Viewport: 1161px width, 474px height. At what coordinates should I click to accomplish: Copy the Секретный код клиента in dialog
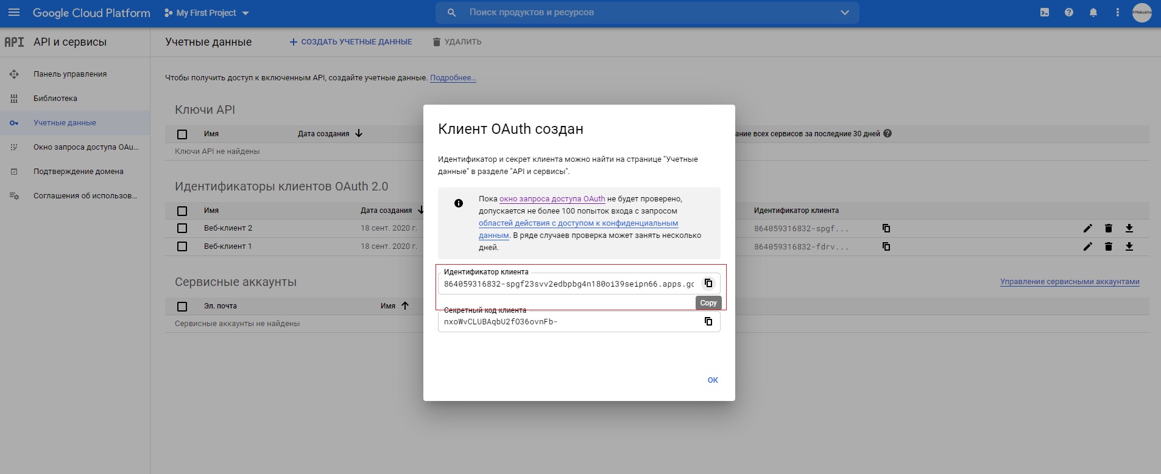pyautogui.click(x=708, y=321)
